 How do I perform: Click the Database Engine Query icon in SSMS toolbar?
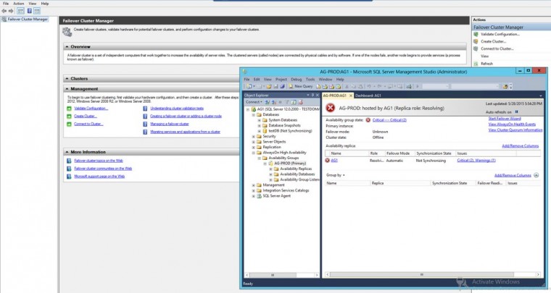coord(318,86)
